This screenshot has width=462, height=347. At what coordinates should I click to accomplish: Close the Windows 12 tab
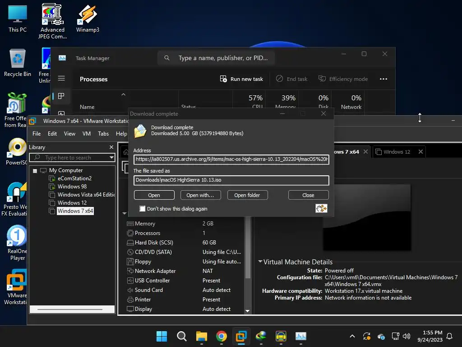pyautogui.click(x=421, y=152)
